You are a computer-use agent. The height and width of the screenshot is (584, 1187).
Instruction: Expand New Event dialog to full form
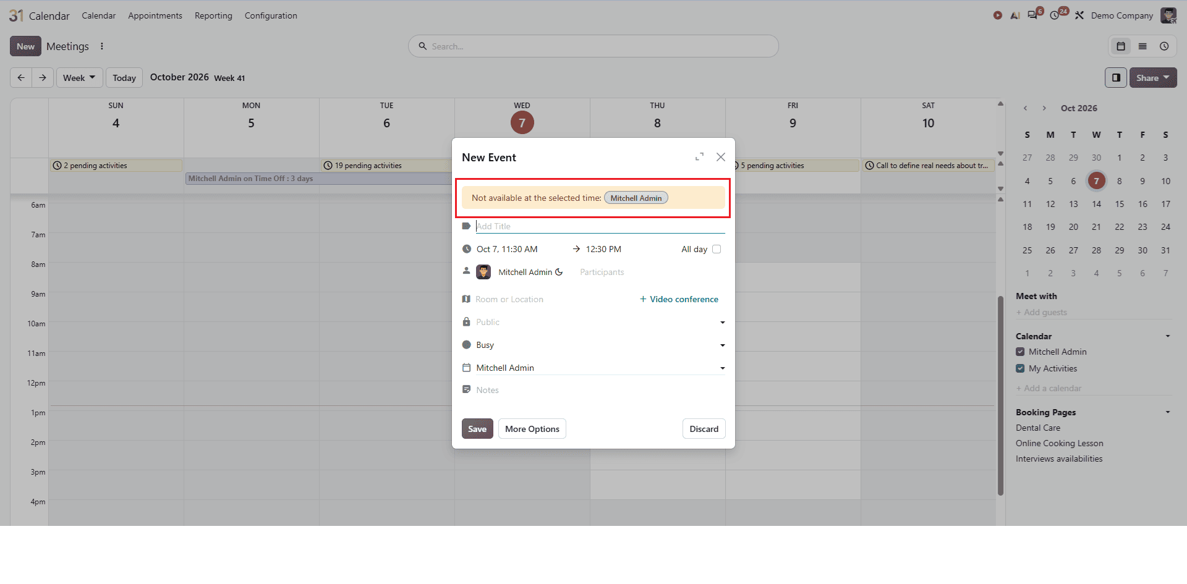699,157
